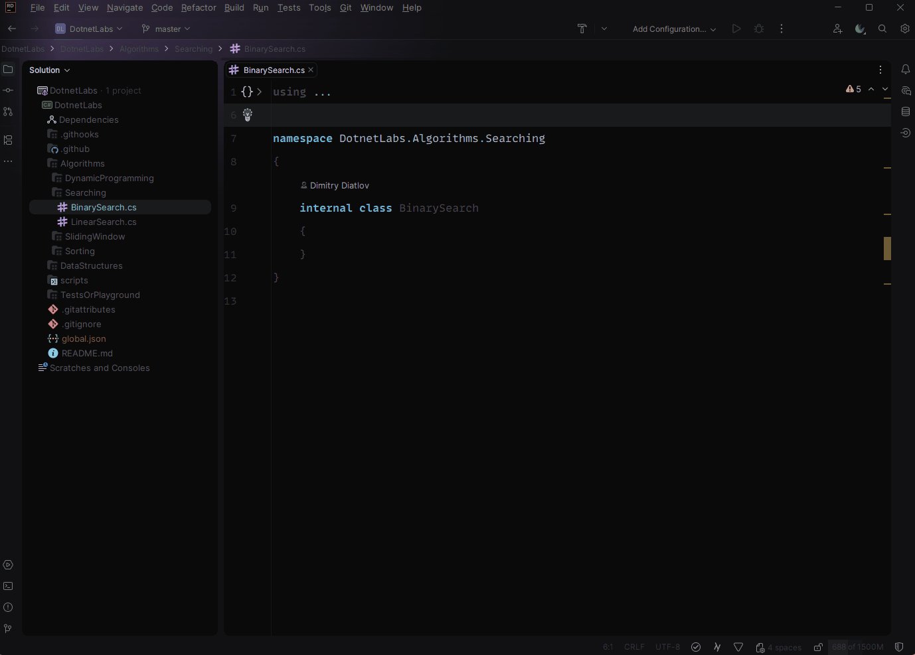
Task: Click the Build hammer icon in toolbar
Action: tap(582, 29)
